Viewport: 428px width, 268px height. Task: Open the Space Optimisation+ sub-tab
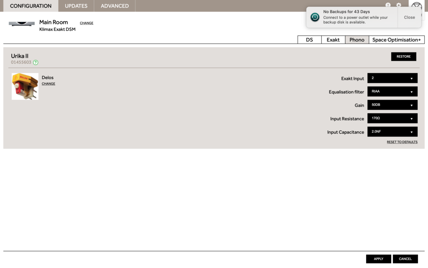click(396, 40)
